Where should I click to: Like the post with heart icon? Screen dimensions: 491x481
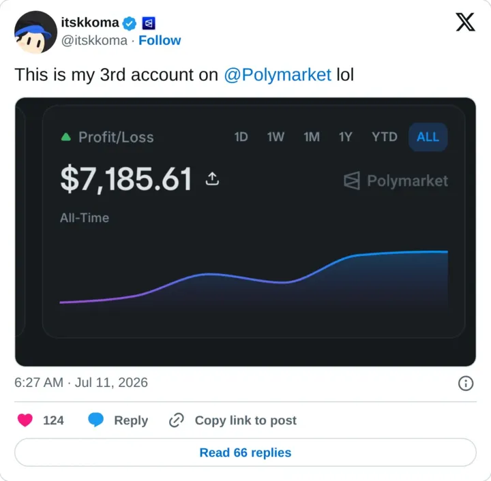[x=25, y=420]
